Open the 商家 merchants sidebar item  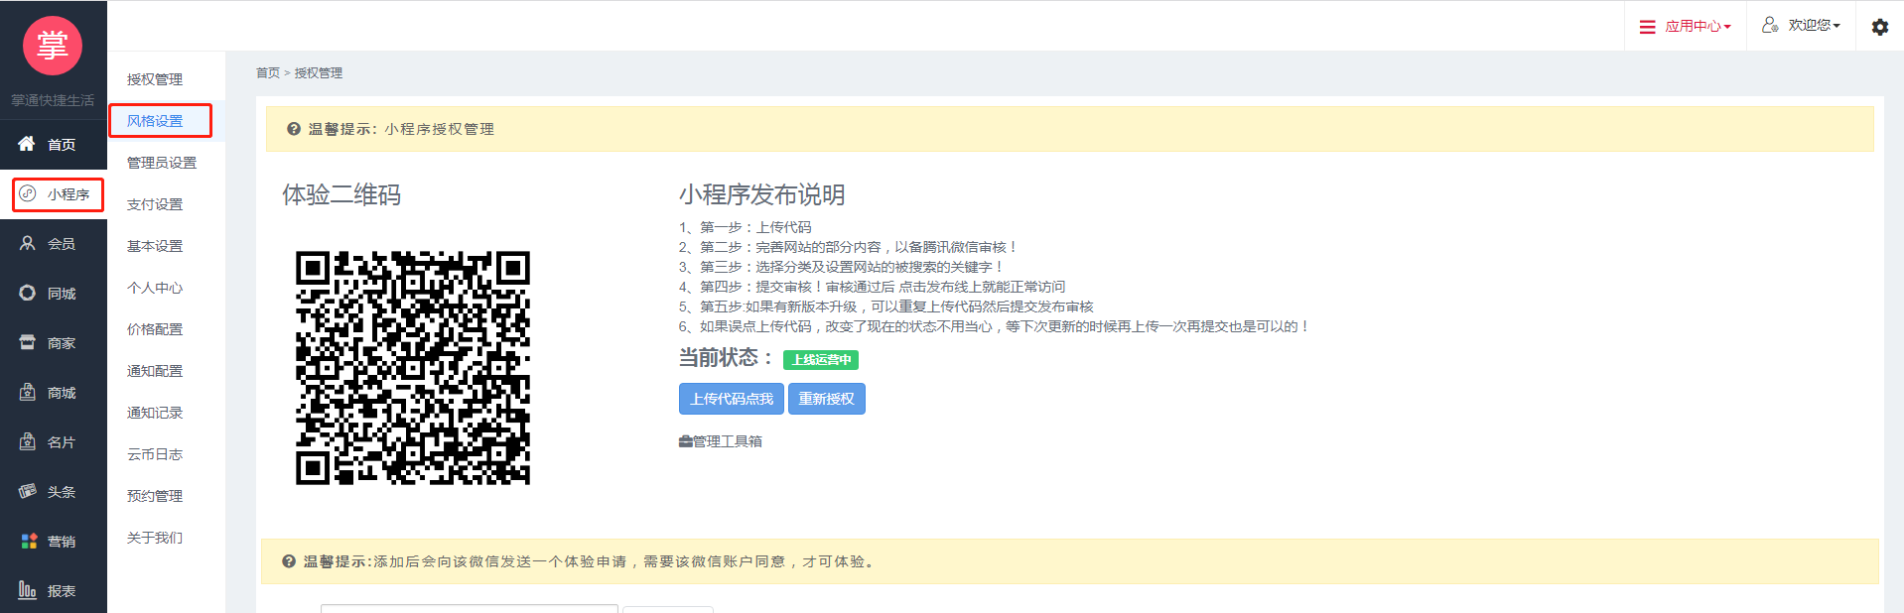54,343
